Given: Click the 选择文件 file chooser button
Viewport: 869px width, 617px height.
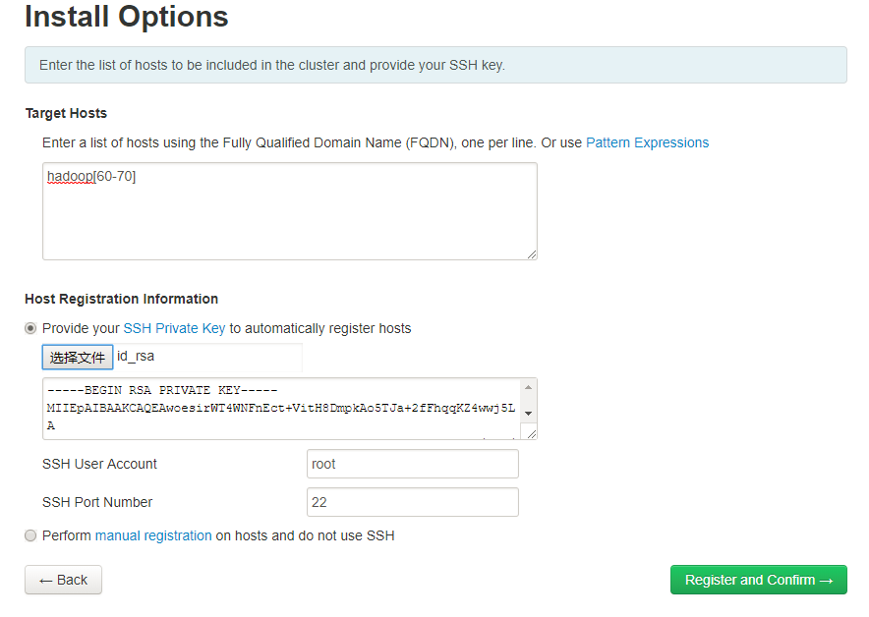Looking at the screenshot, I should point(78,358).
